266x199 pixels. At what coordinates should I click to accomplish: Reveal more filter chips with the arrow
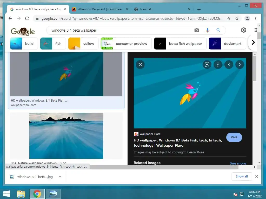click(x=253, y=42)
